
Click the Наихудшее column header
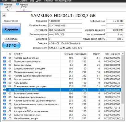(x=81, y=54)
